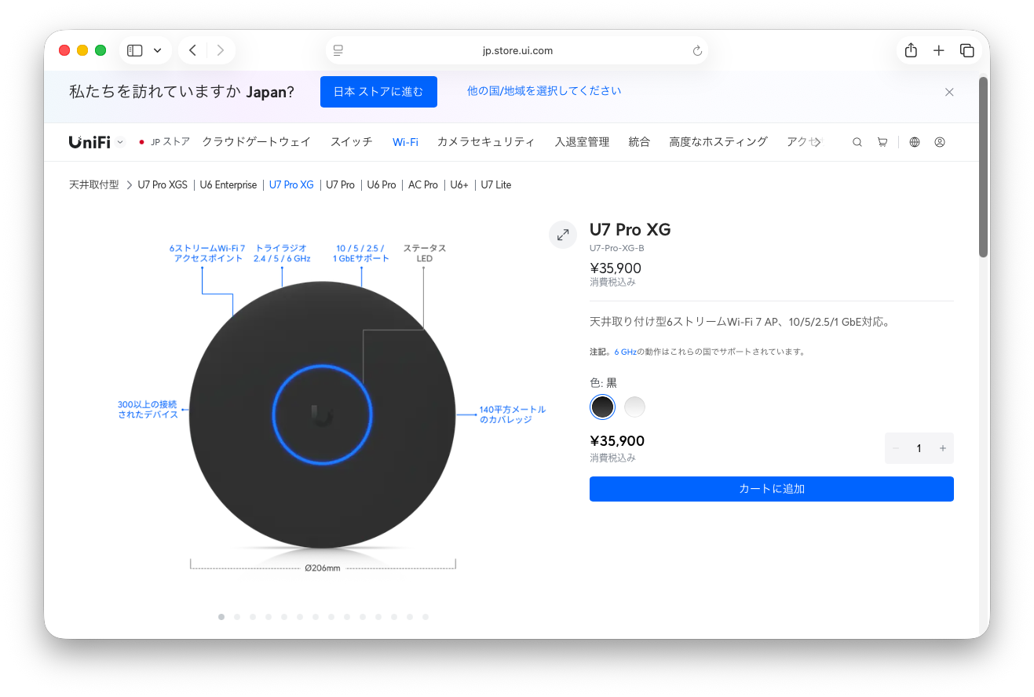Reload the page with refresh icon
The width and height of the screenshot is (1034, 697).
click(x=697, y=51)
